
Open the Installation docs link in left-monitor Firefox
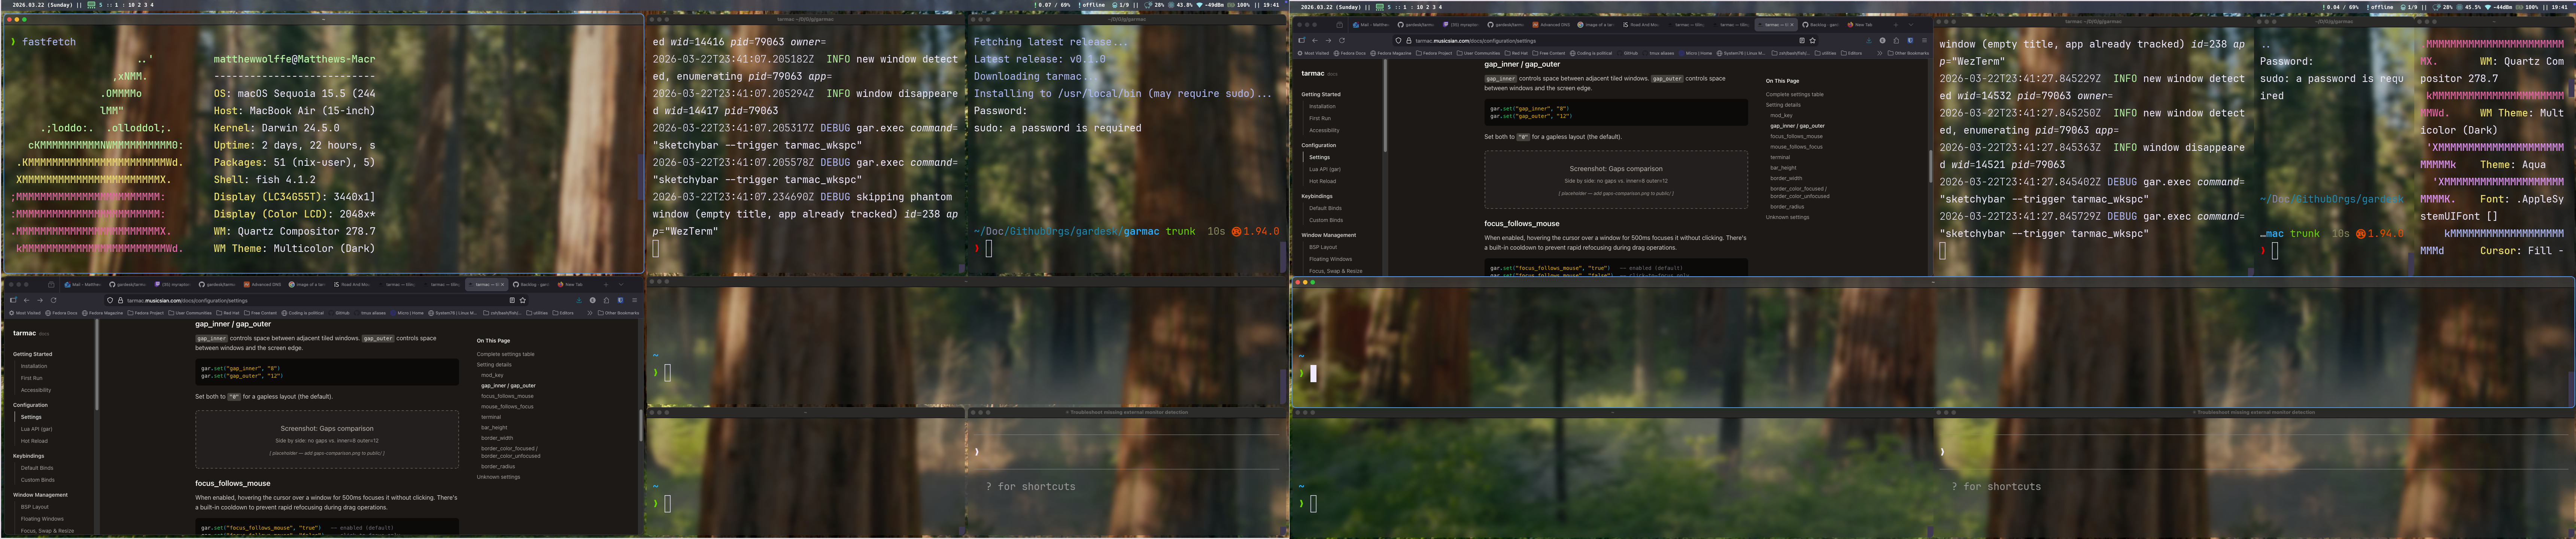34,366
